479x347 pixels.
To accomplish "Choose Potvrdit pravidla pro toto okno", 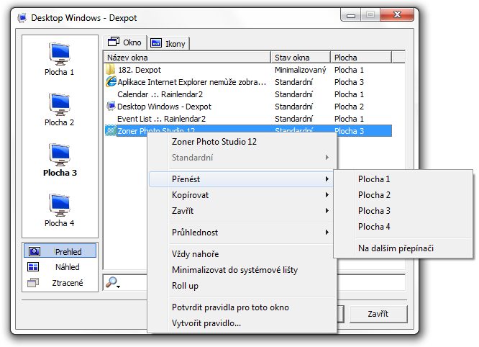I will coord(242,307).
